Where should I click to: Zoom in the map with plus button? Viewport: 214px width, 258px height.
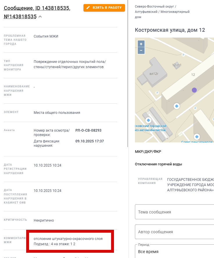(141, 44)
